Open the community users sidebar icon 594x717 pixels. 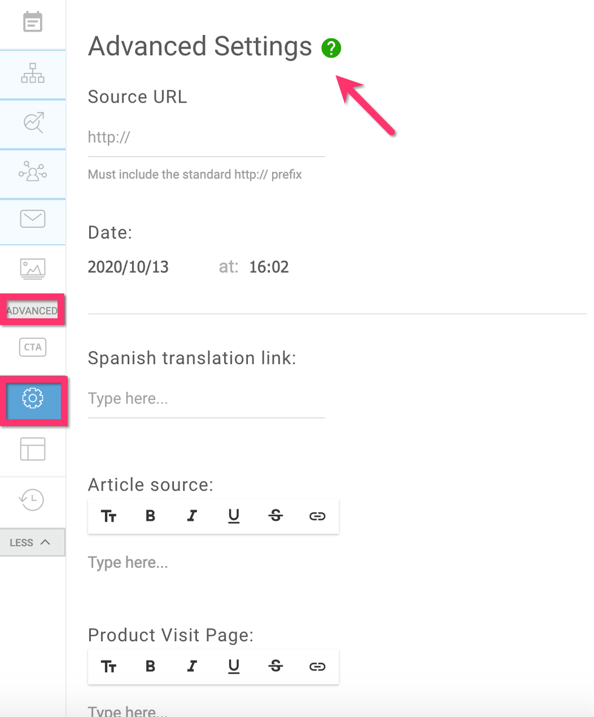point(33,173)
